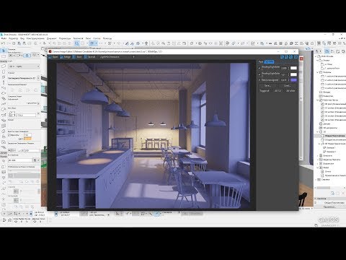The width and height of the screenshot is (346, 260).
Task: Open the Конструирование menu
Action: tap(35, 38)
